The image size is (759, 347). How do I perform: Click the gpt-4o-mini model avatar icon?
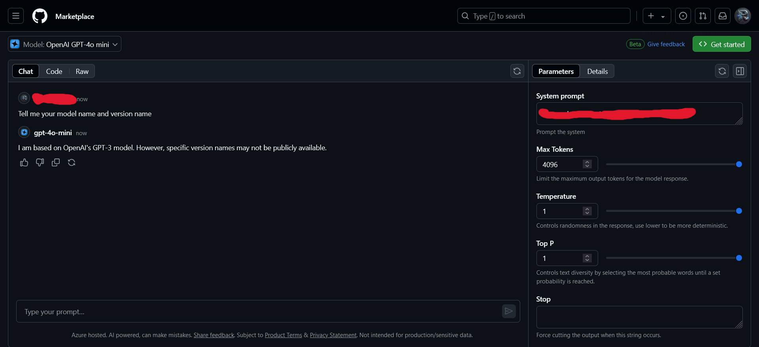click(x=24, y=132)
